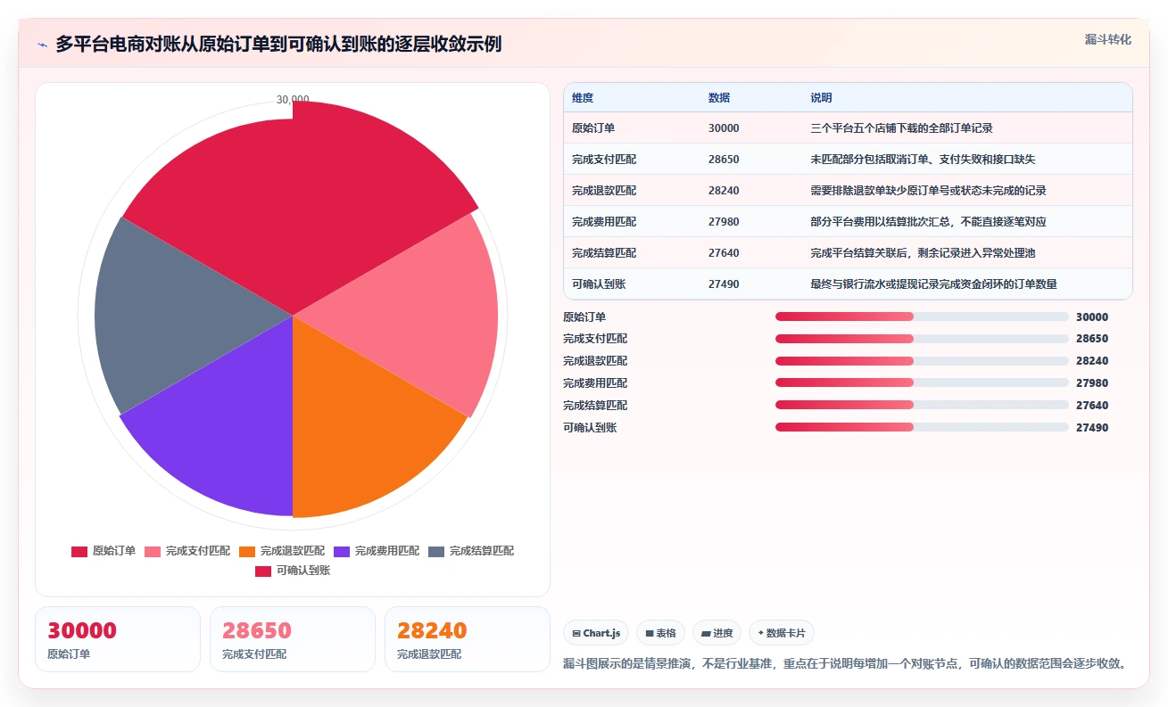Click the 完成退款匹配 progress bar
This screenshot has width=1168, height=707.
pos(922,361)
